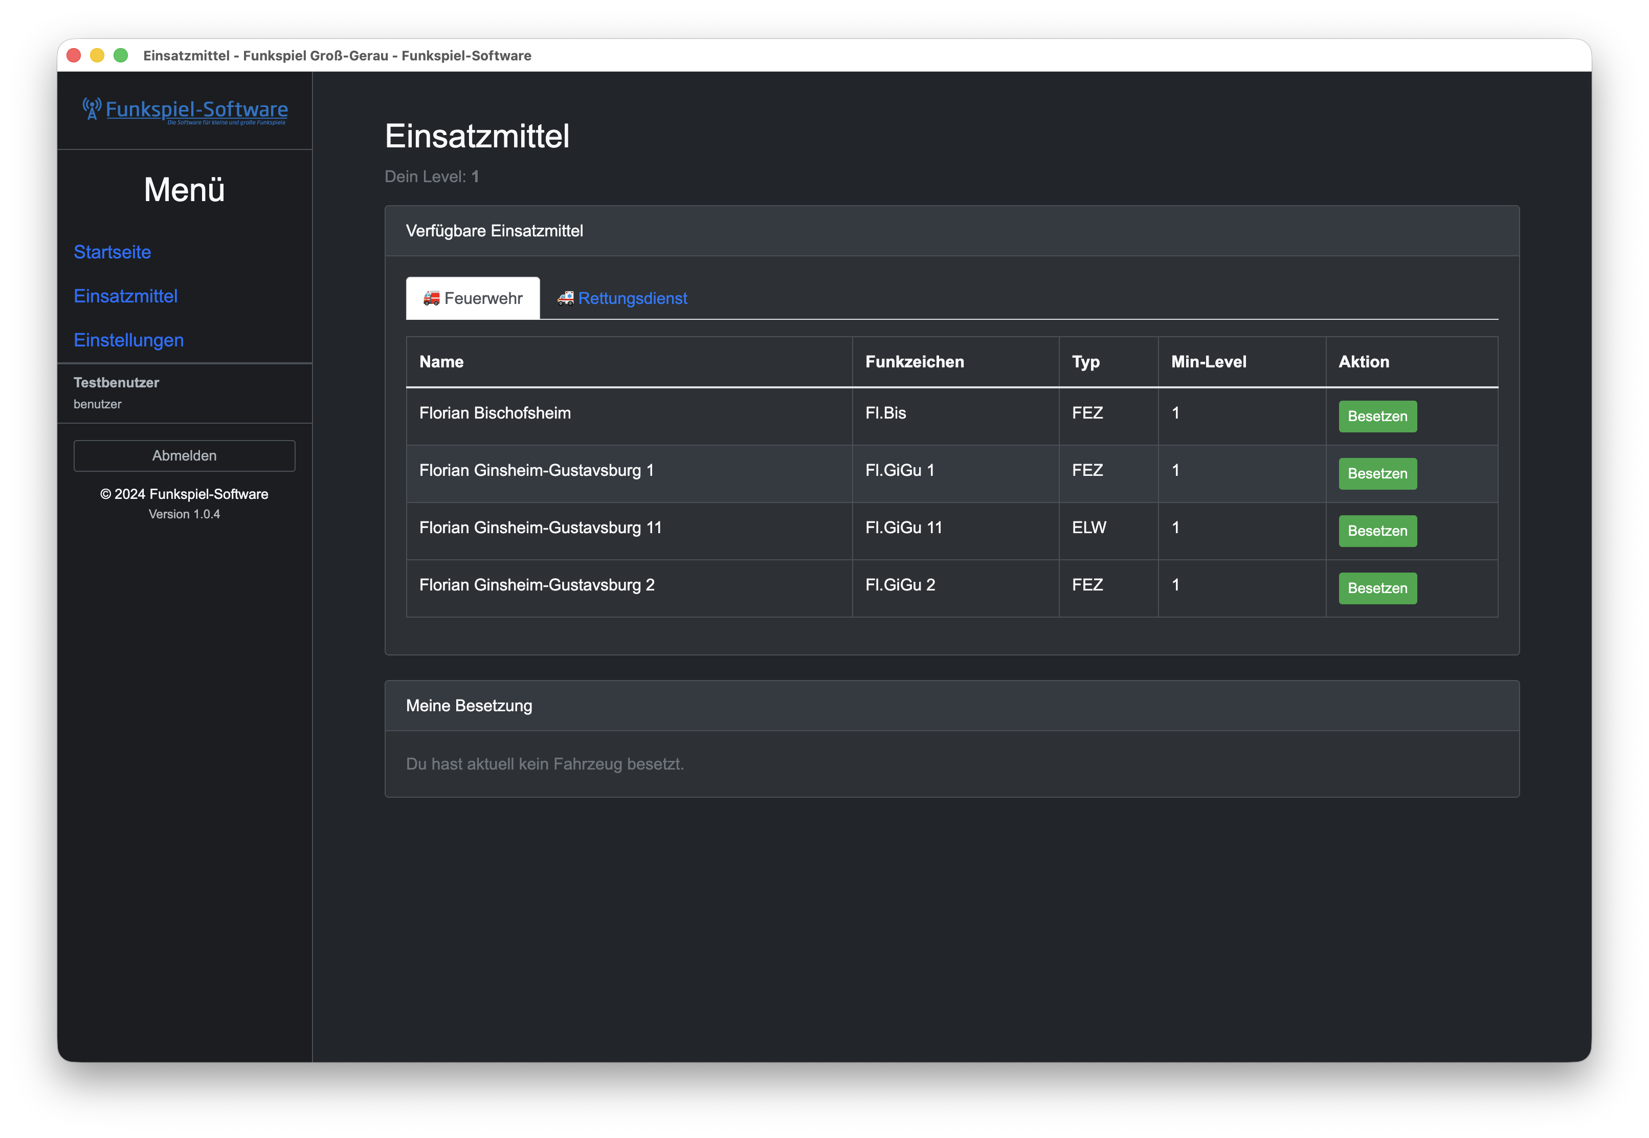Click the ambulance icon beside Rettungsdienst
This screenshot has height=1138, width=1649.
(567, 298)
